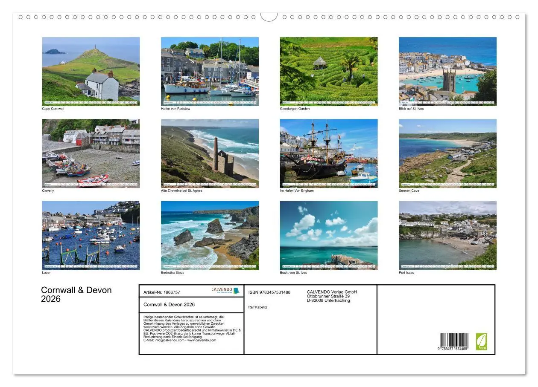Click the Glendurgan Garden maze photo

coord(329,71)
